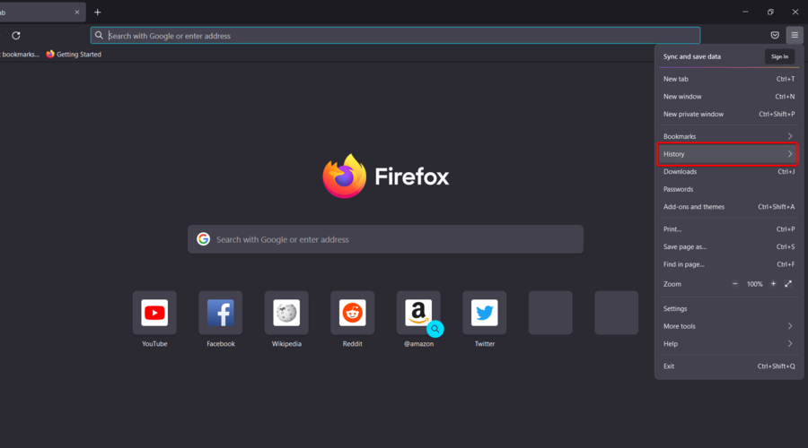Open the Pocket save icon
808x448 pixels.
click(x=775, y=36)
